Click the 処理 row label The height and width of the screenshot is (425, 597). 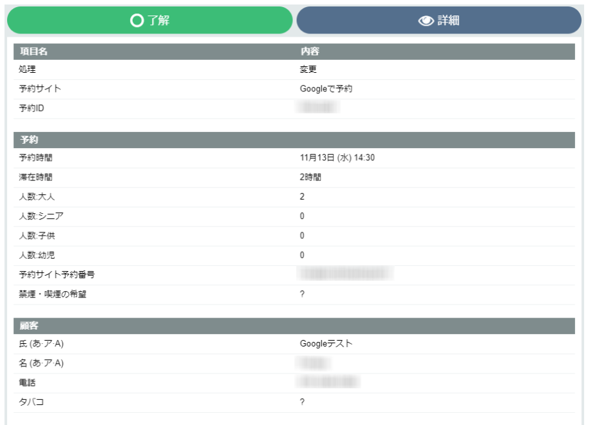(28, 70)
